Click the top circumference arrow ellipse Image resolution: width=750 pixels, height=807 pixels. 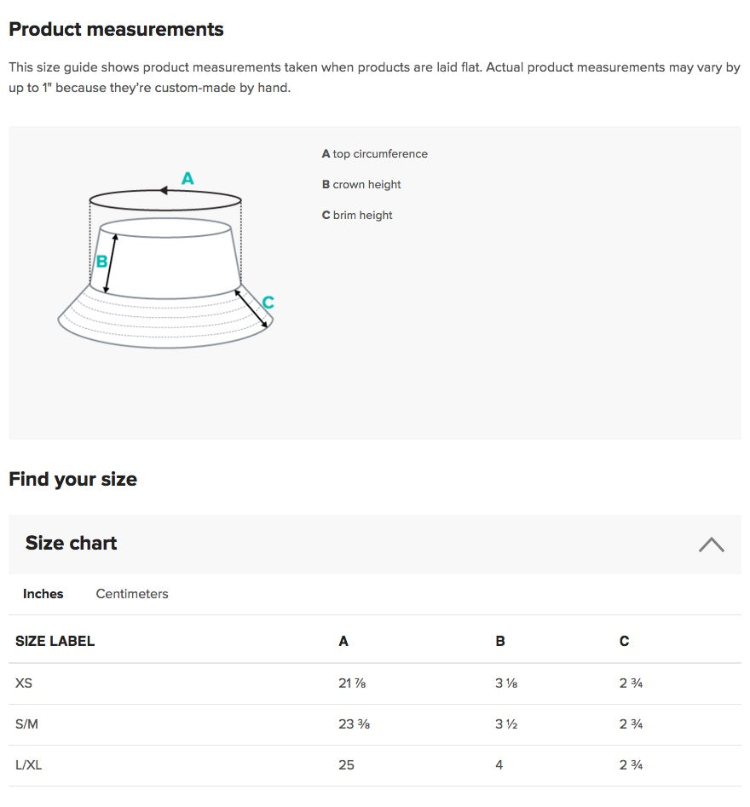coord(165,199)
